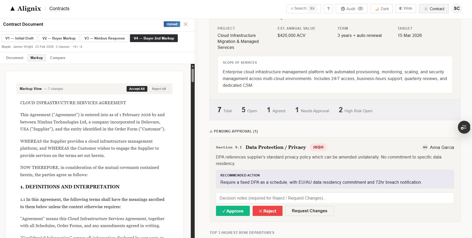Request Changes on Section 9.1
Viewport: 472px width, 238px height.
(309, 211)
